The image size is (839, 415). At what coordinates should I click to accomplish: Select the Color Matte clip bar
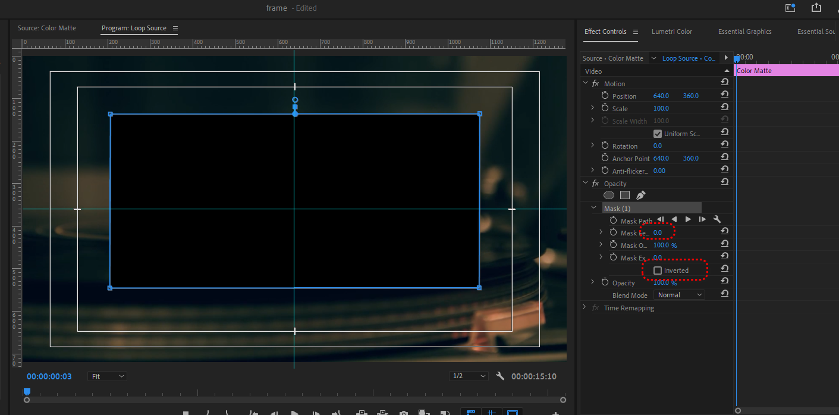click(x=786, y=71)
